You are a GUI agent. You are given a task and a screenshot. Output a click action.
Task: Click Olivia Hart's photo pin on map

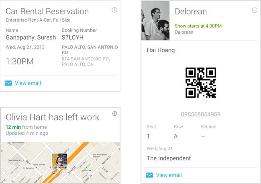coord(59,161)
